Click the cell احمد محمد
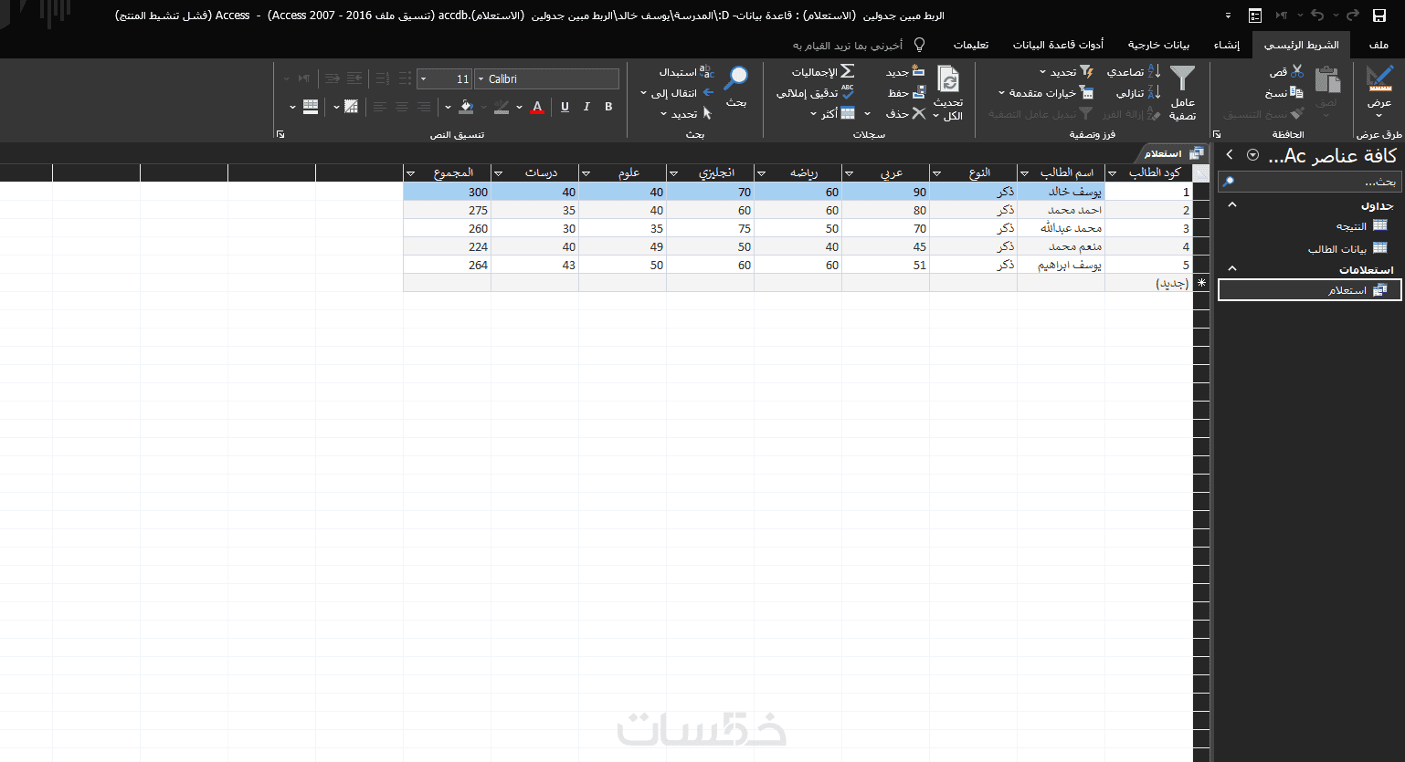 coord(1062,210)
